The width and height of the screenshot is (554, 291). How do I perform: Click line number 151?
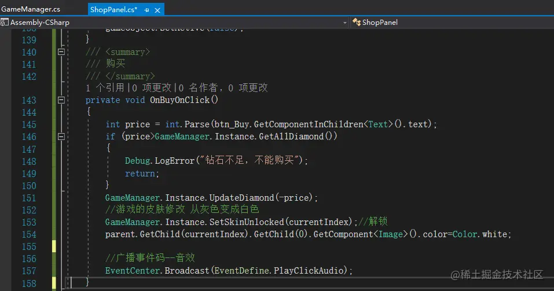pos(29,198)
